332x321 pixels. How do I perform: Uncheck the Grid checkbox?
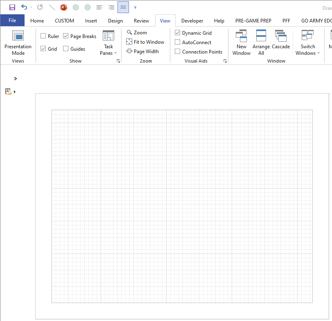43,49
